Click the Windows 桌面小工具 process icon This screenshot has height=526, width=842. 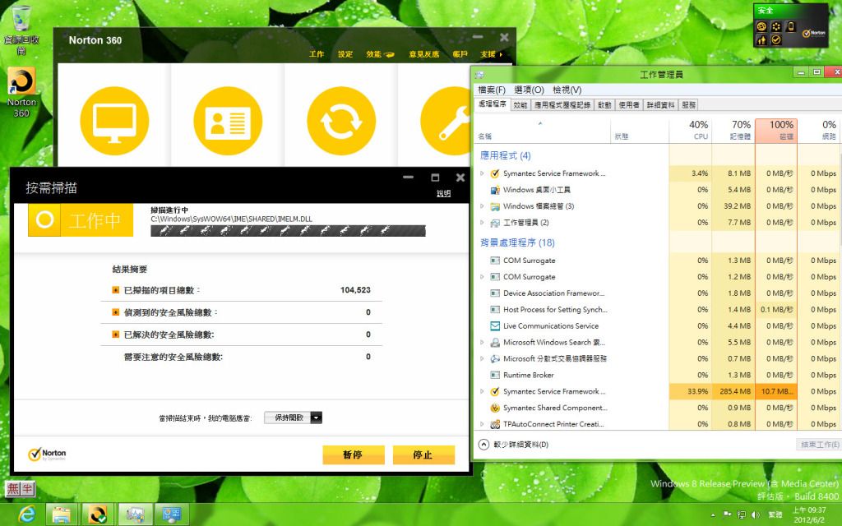pyautogui.click(x=494, y=190)
